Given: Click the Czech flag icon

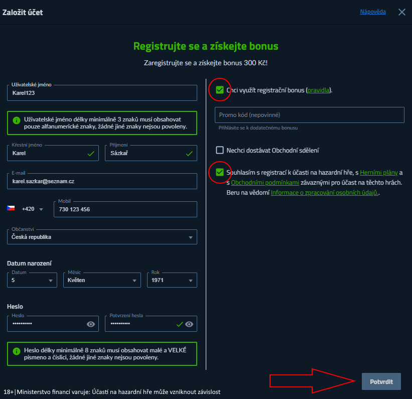Looking at the screenshot, I should pyautogui.click(x=11, y=208).
